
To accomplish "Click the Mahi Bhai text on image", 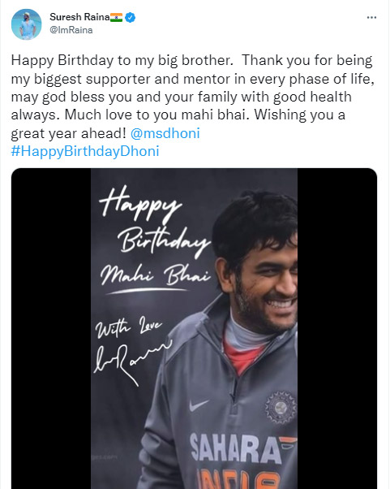I will (155, 275).
